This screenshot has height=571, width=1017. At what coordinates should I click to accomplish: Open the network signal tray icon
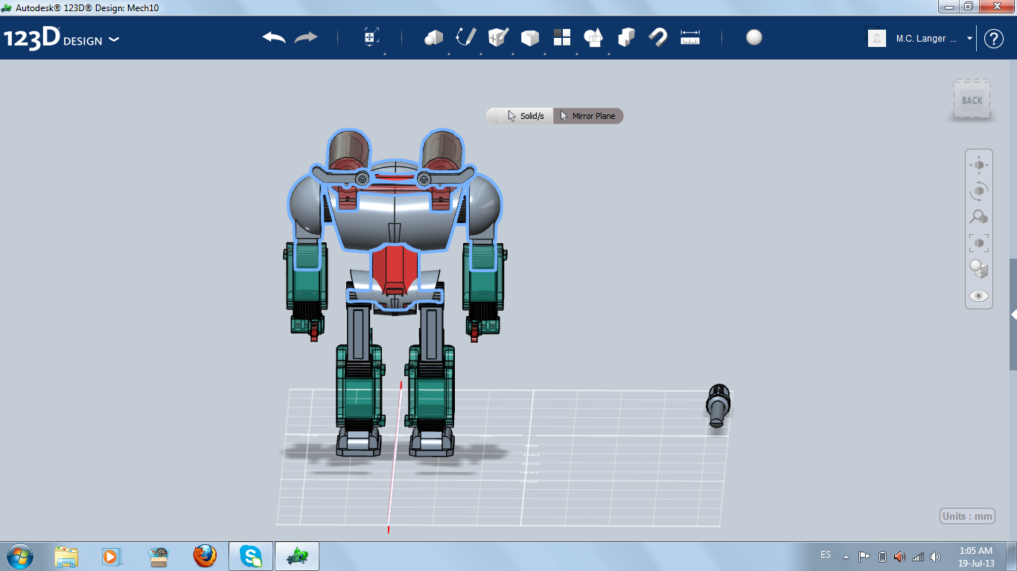917,556
